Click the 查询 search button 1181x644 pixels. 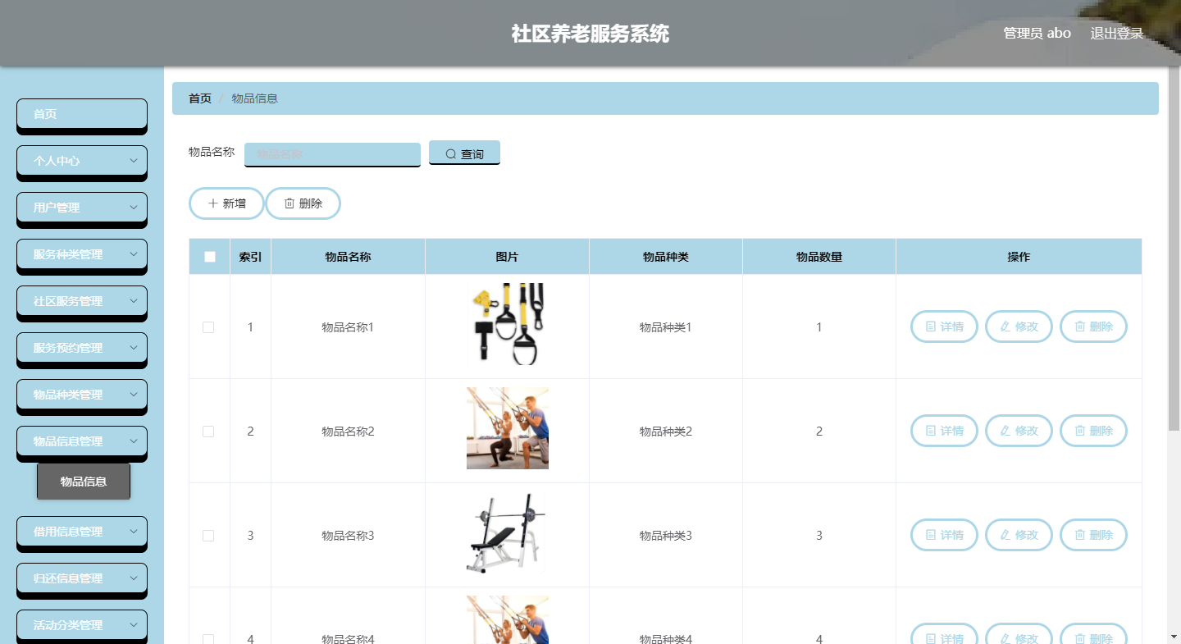click(x=464, y=153)
